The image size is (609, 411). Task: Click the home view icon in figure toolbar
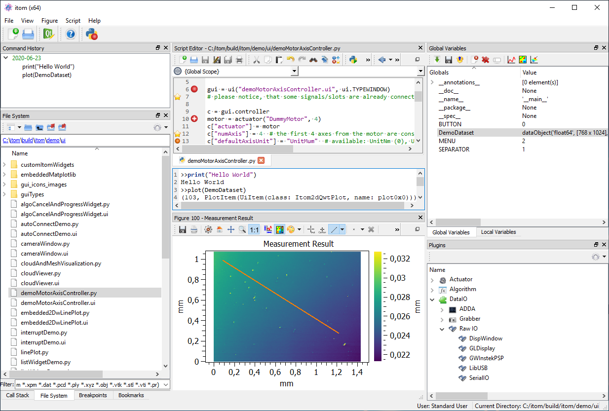coord(220,229)
